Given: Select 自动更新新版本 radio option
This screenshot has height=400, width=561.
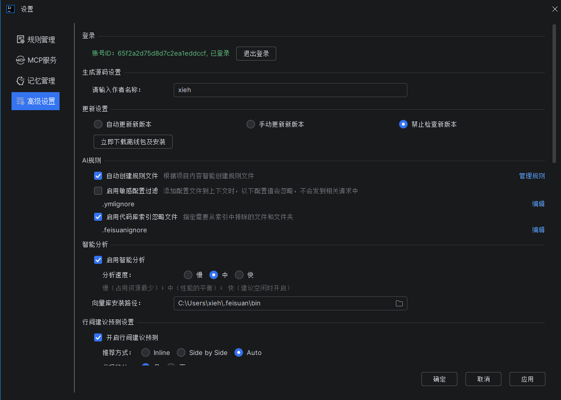Looking at the screenshot, I should pyautogui.click(x=98, y=124).
